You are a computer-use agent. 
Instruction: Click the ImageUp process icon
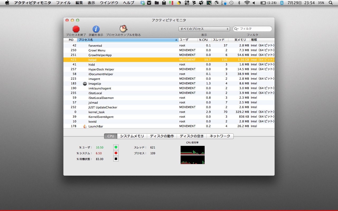pos(85,84)
